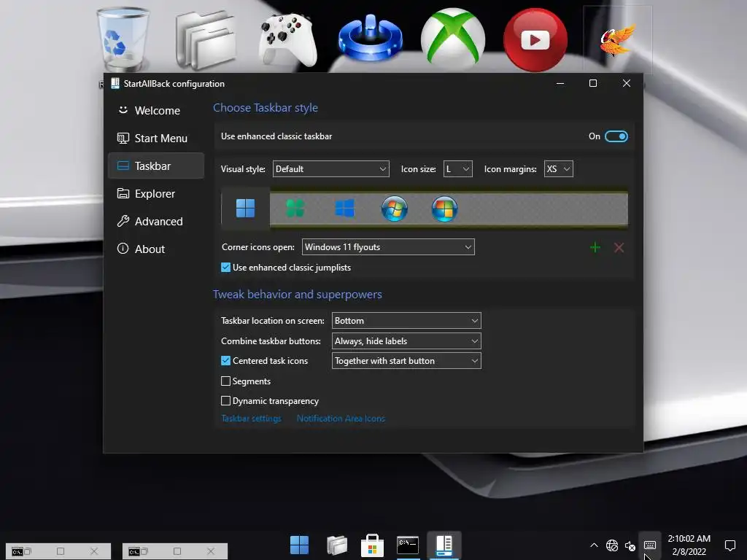Viewport: 747px width, 560px height.
Task: Close the StartAllBack configuration window
Action: (627, 83)
